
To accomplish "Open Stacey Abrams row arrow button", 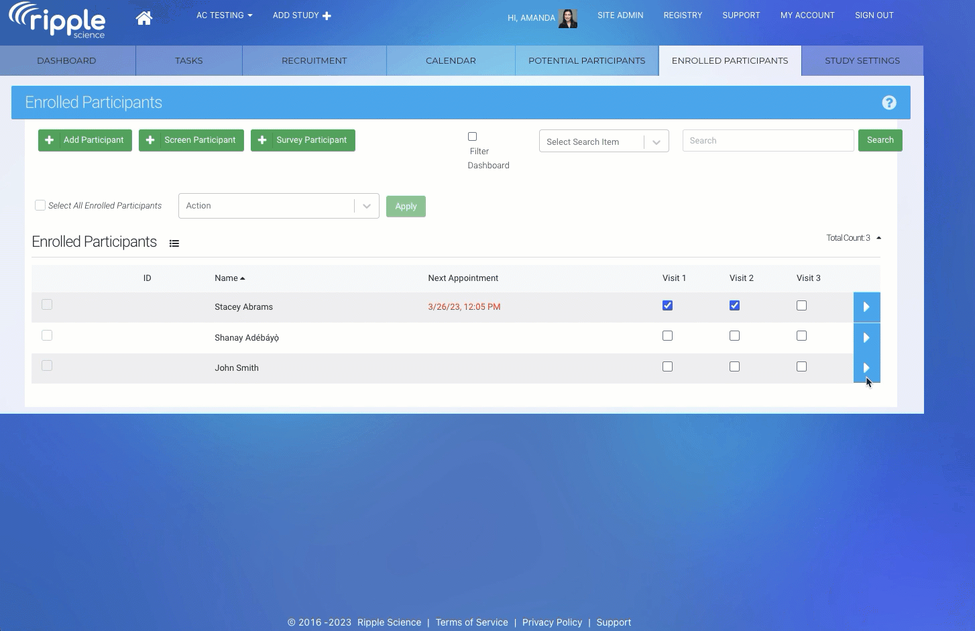I will (866, 307).
